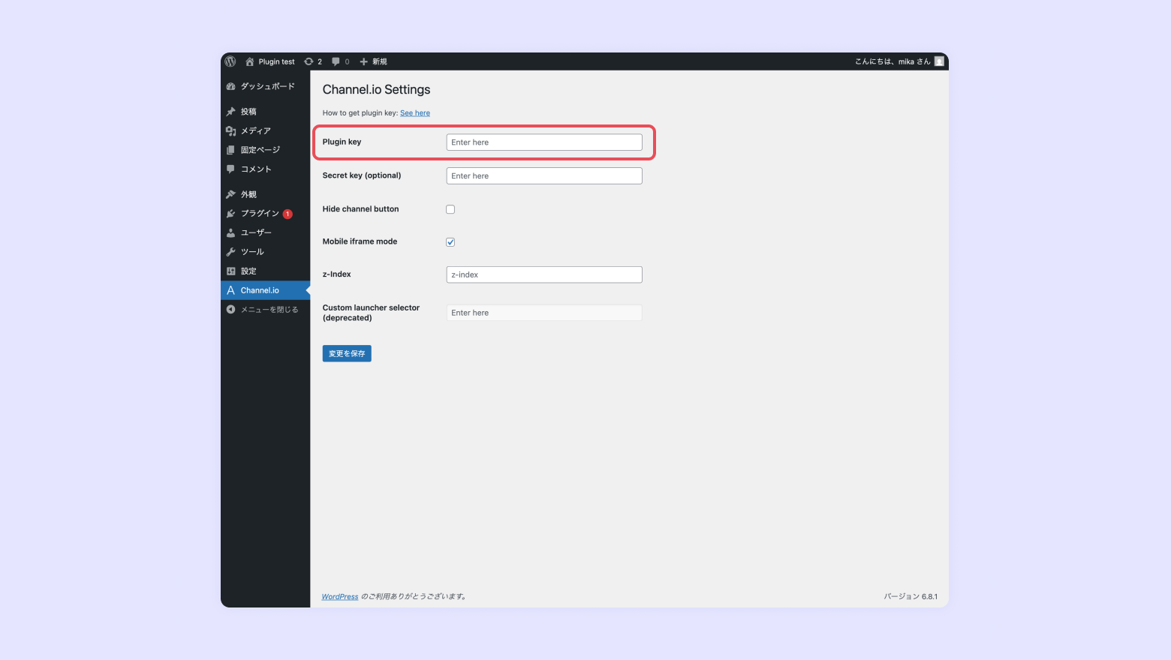
Task: Click the メニューを閉じる collapse arrow icon
Action: pos(230,309)
